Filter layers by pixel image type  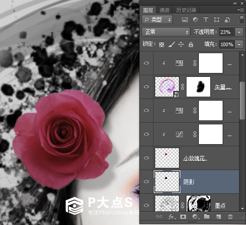(x=185, y=19)
